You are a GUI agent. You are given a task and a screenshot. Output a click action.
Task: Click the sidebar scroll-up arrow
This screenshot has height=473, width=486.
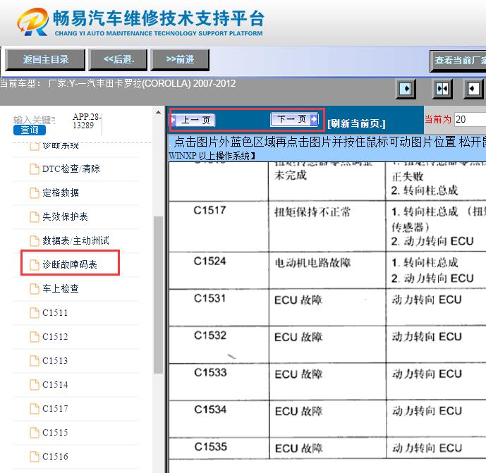click(159, 113)
